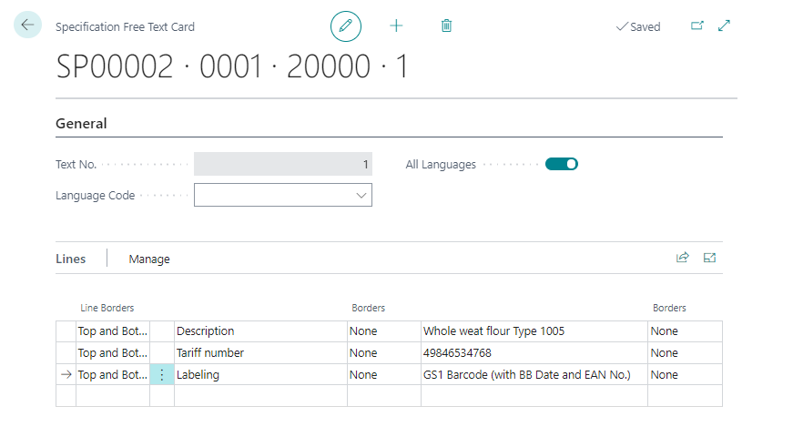Select the Description row's Line Borders cell
The width and height of the screenshot is (793, 427).
pyautogui.click(x=113, y=331)
